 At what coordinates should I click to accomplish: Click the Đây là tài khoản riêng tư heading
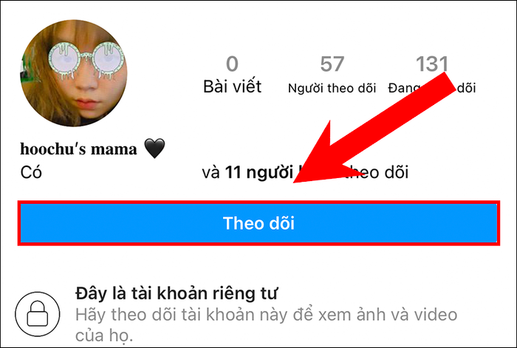pyautogui.click(x=177, y=293)
